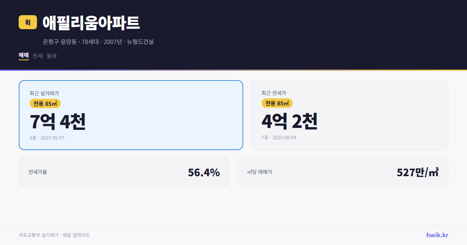Select the 전용 85㎡ badge on sale price card
The image size is (467, 245).
tap(44, 103)
